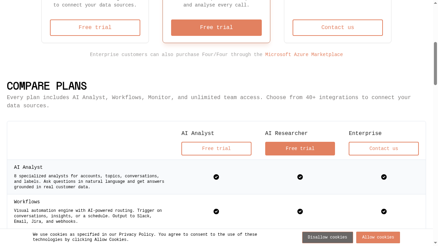Image resolution: width=438 pixels, height=246 pixels.
Task: Click the '8 specialized analysts' description text
Action: 89,182
